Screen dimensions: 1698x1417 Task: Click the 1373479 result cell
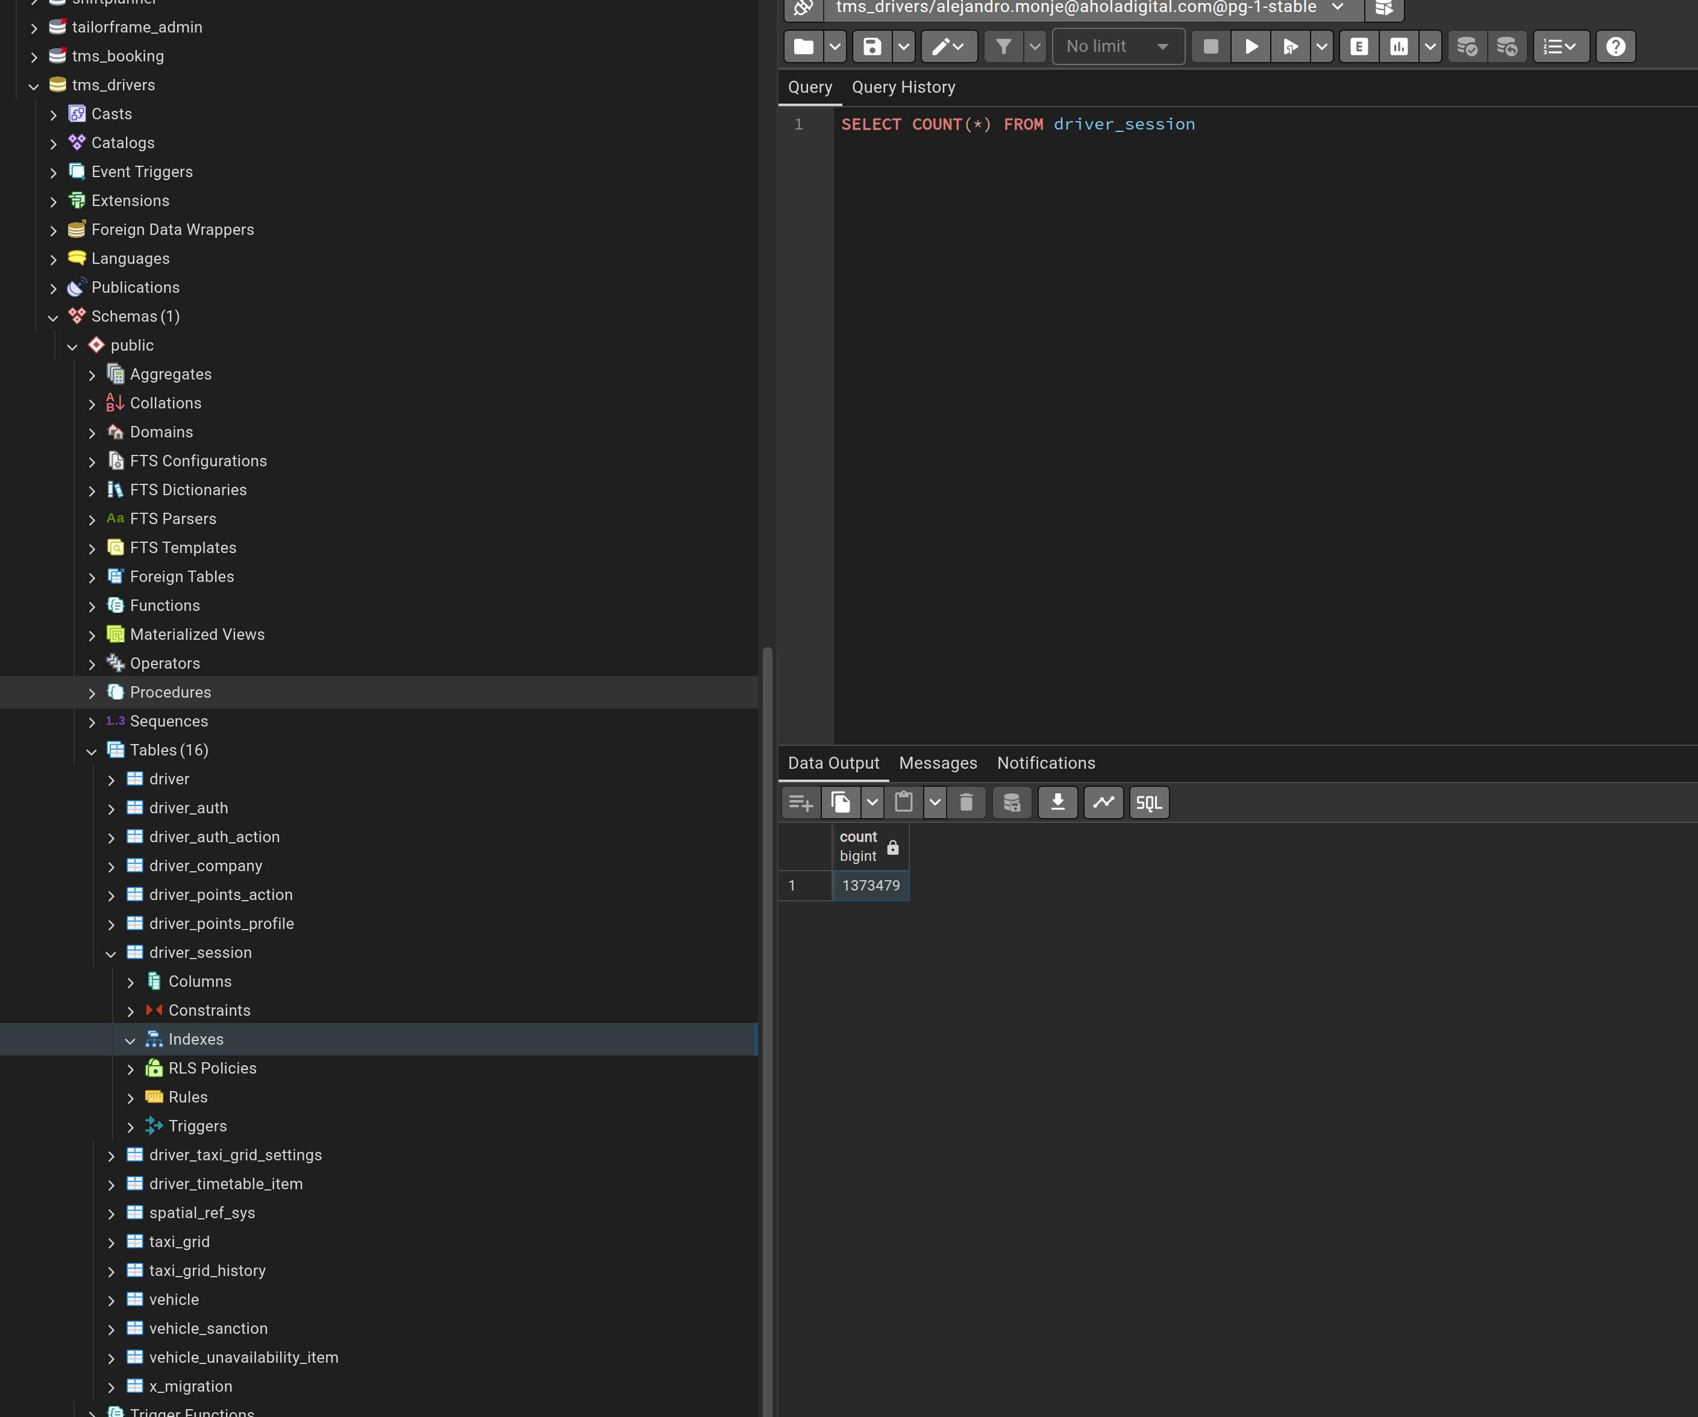pos(870,886)
